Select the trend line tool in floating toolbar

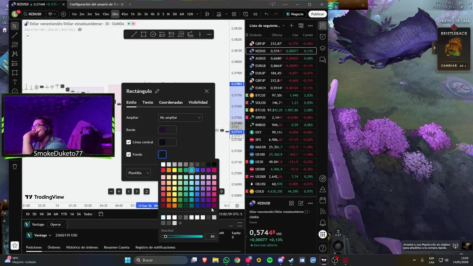click(x=134, y=34)
